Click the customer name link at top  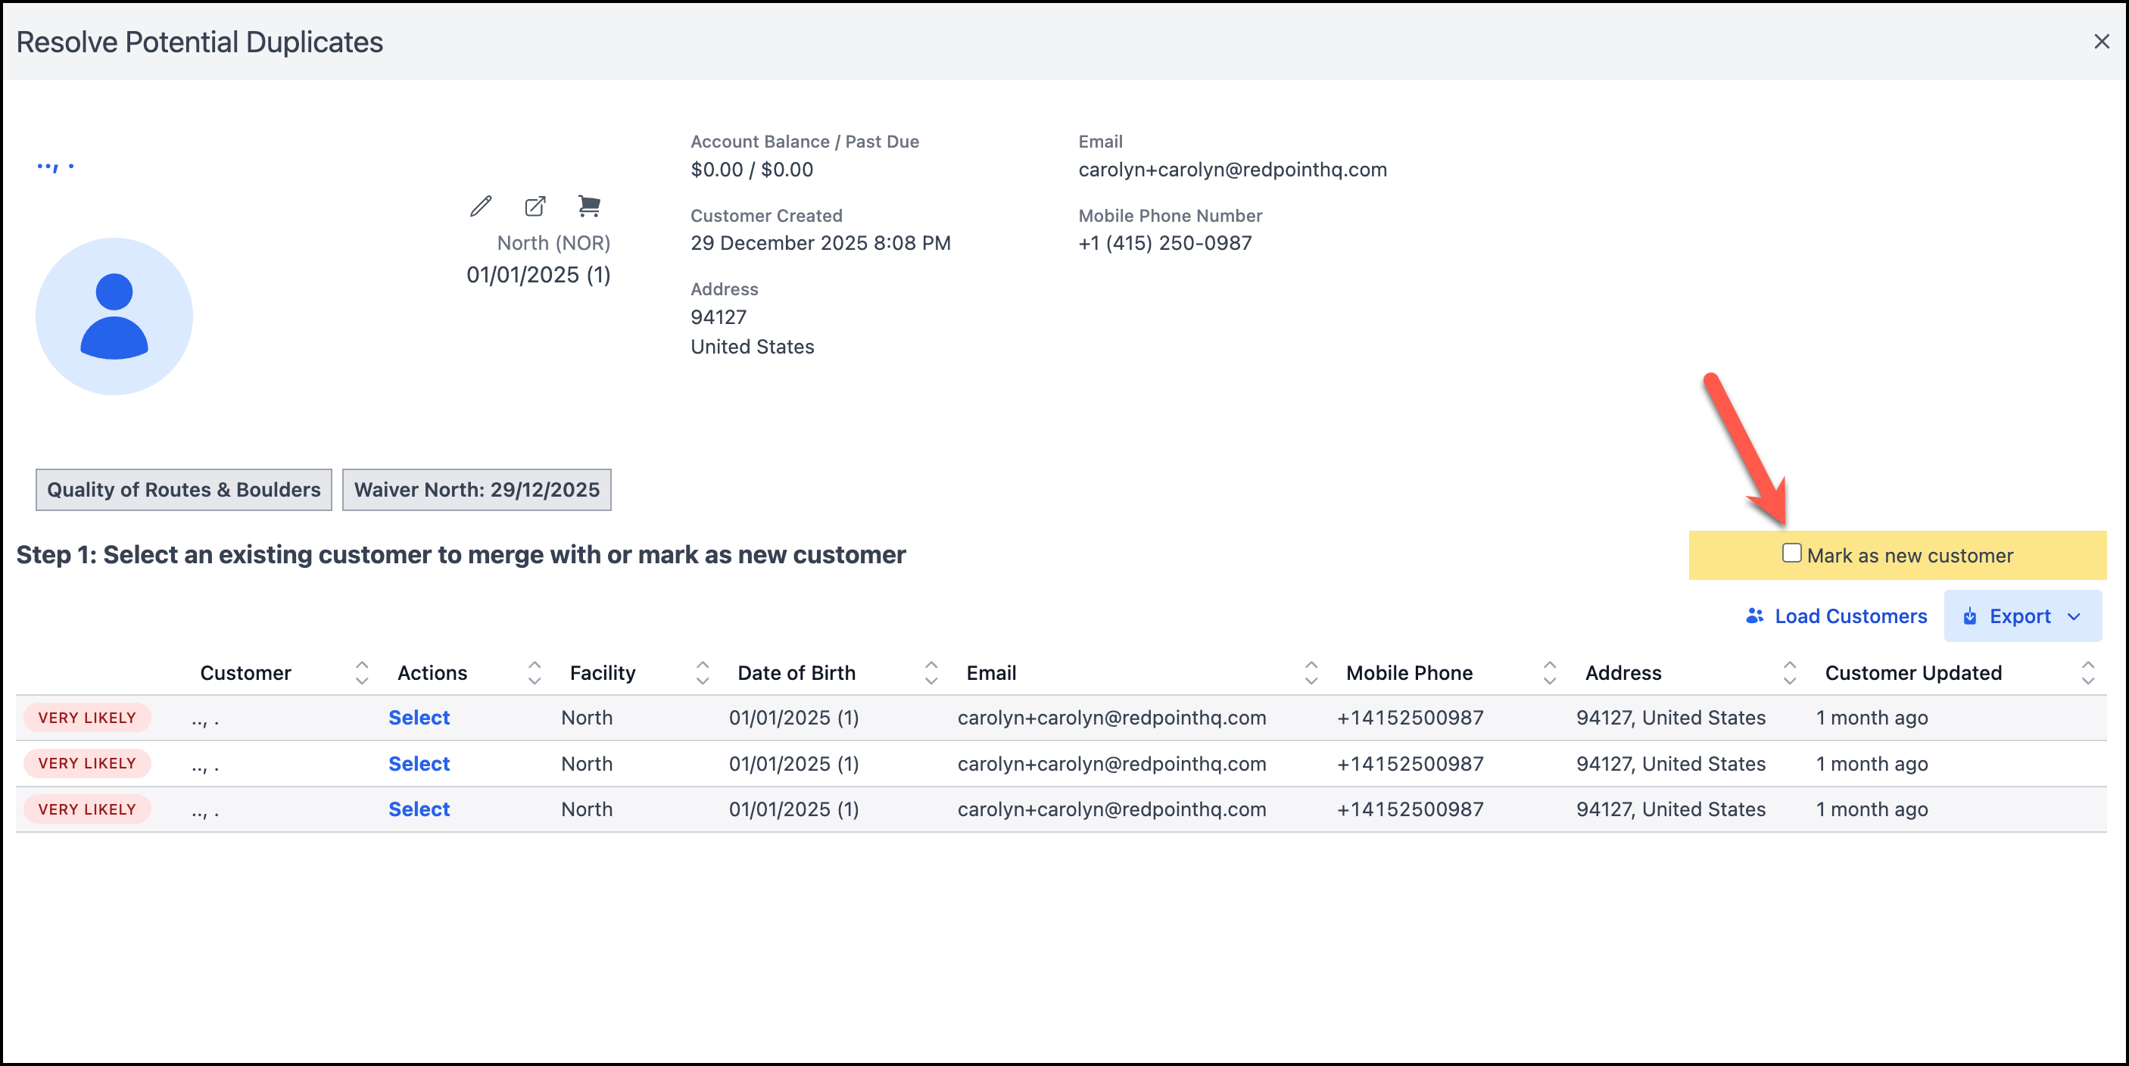coord(55,167)
